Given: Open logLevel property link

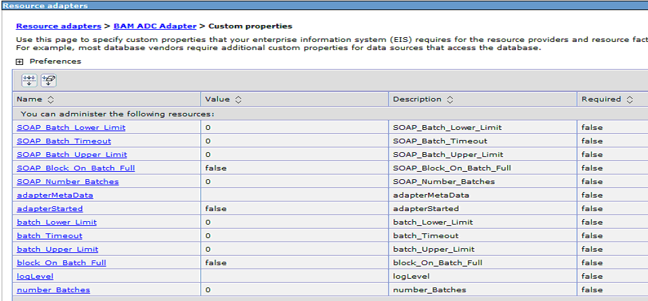Looking at the screenshot, I should tap(35, 276).
